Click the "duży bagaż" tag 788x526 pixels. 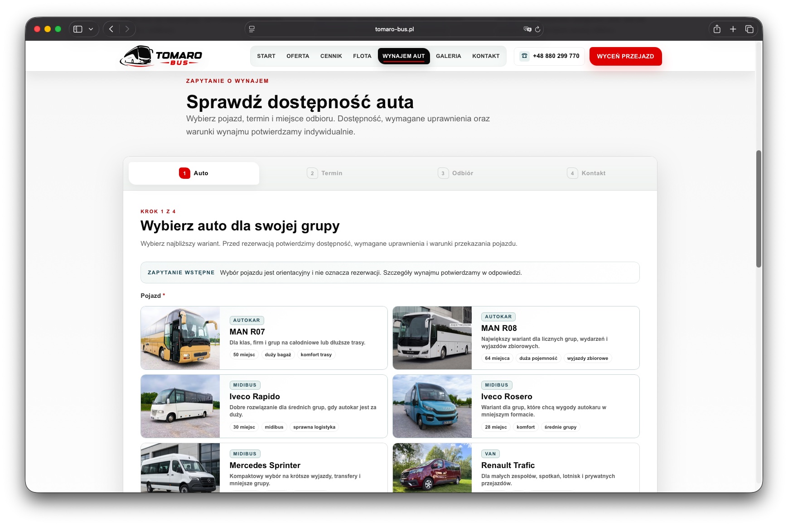[x=278, y=355]
